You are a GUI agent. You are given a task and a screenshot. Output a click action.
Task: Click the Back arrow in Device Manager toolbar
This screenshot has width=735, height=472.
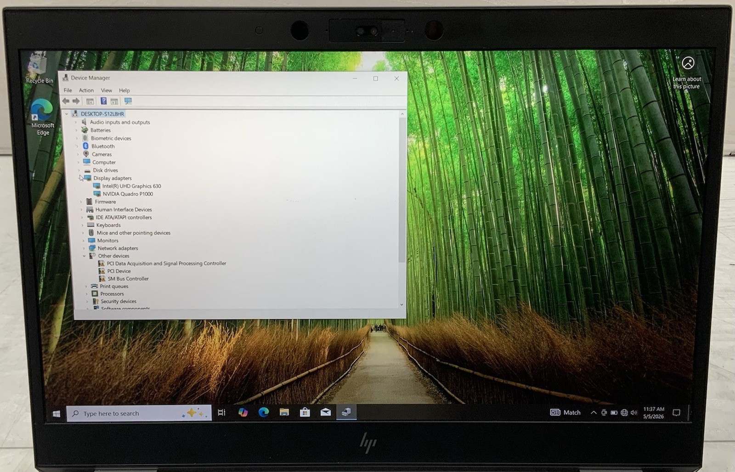click(66, 101)
